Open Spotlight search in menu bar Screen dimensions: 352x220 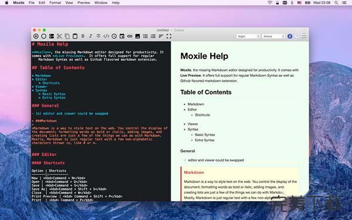(336, 3)
